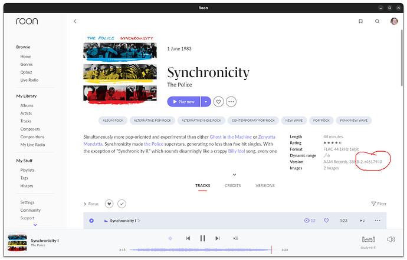Viewport: 407px width, 260px height.
Task: Select the New Wave genre tag
Action: pos(294,121)
